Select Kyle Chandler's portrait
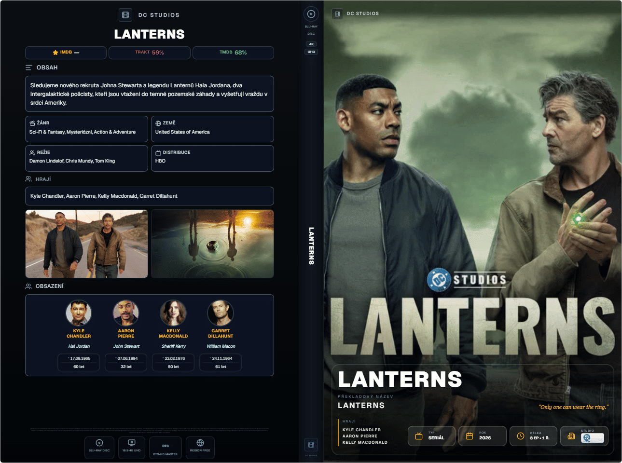622x463 pixels. (x=79, y=313)
